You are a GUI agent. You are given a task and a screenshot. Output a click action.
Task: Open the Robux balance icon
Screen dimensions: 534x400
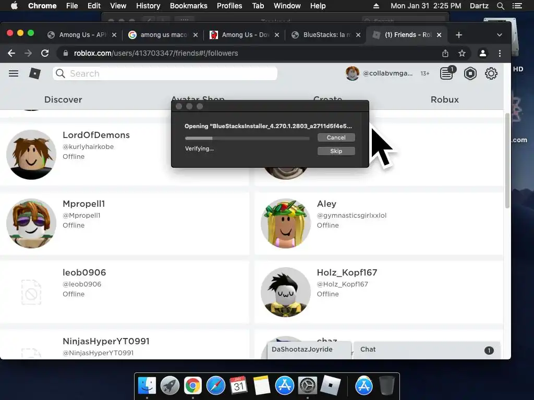tap(470, 73)
